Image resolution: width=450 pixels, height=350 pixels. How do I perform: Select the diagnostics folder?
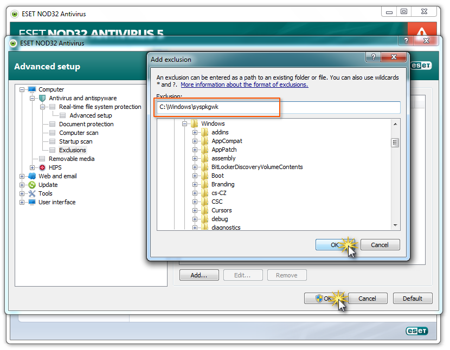pyautogui.click(x=226, y=227)
